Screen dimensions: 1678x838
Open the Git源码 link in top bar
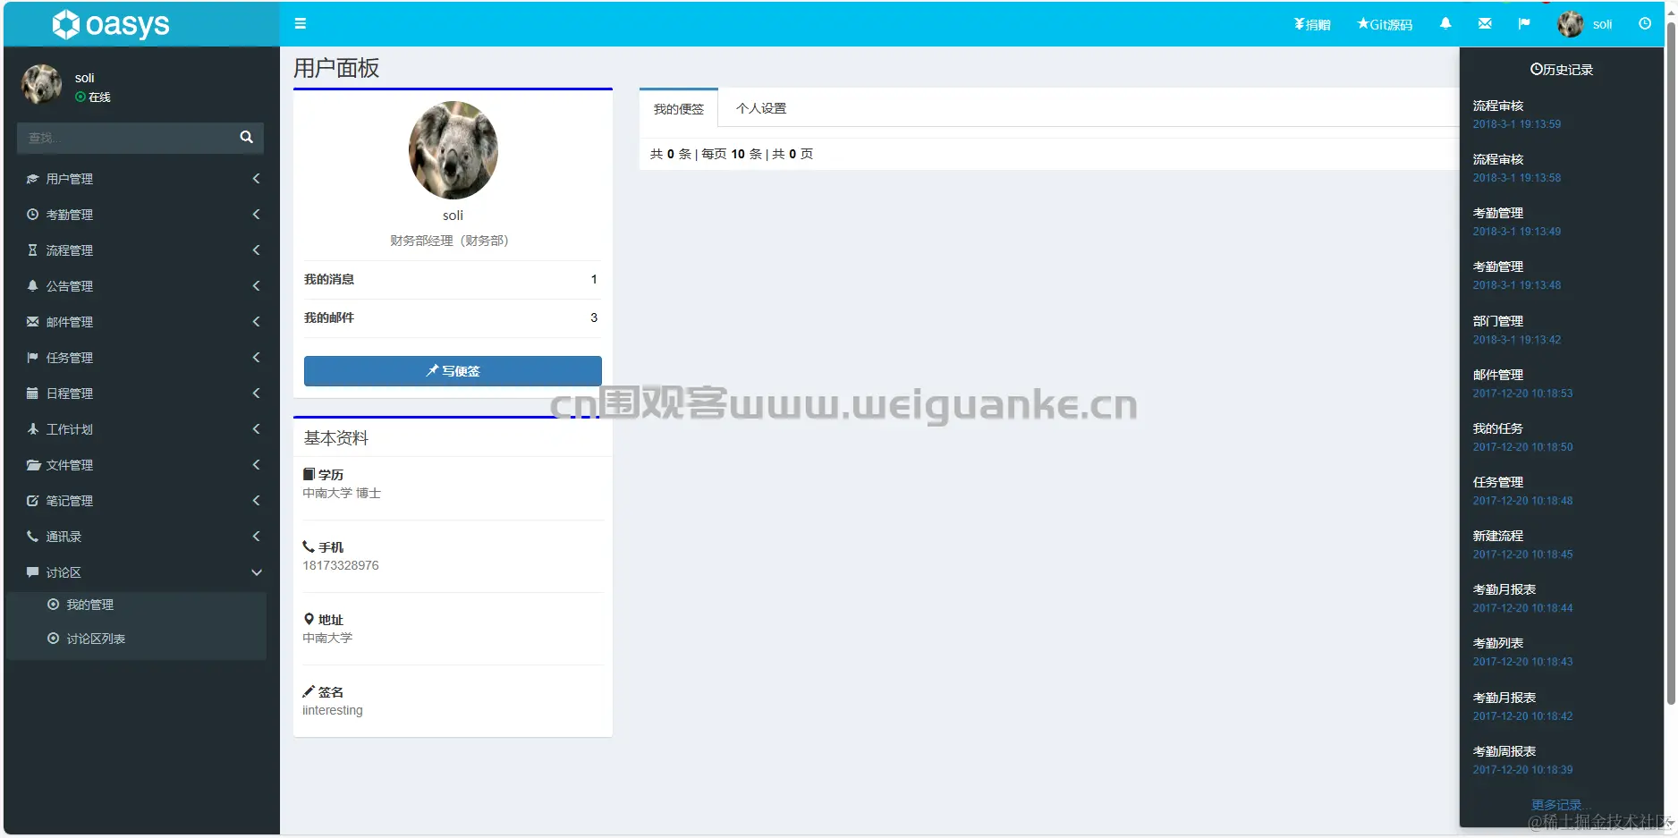[1385, 24]
